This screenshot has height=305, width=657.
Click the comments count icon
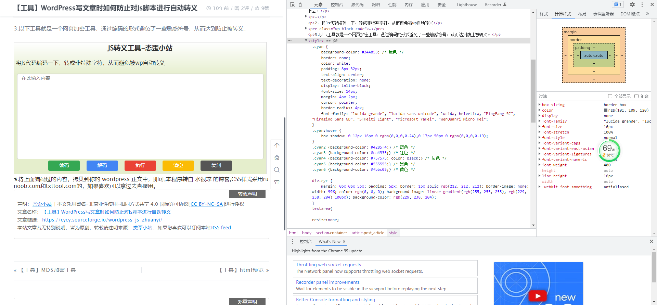click(237, 8)
